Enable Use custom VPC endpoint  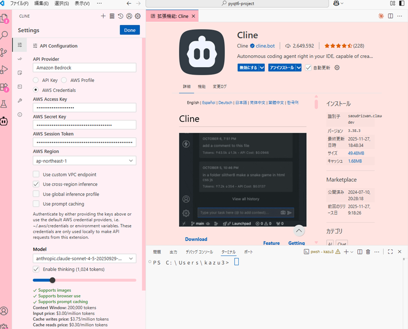[x=36, y=174]
